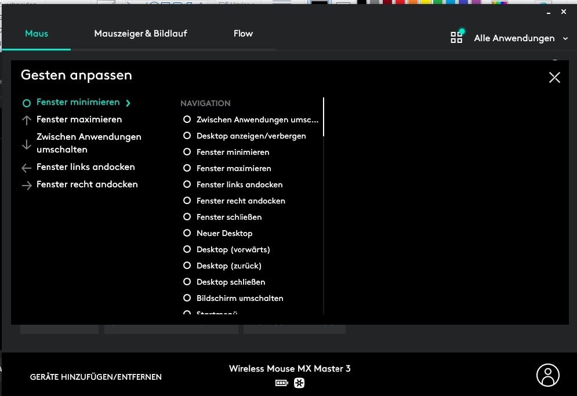Close the Gesten anpassen panel

coord(554,77)
